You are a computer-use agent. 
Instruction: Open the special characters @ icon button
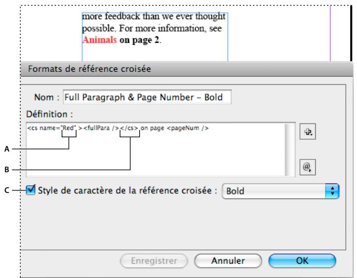[x=308, y=167]
